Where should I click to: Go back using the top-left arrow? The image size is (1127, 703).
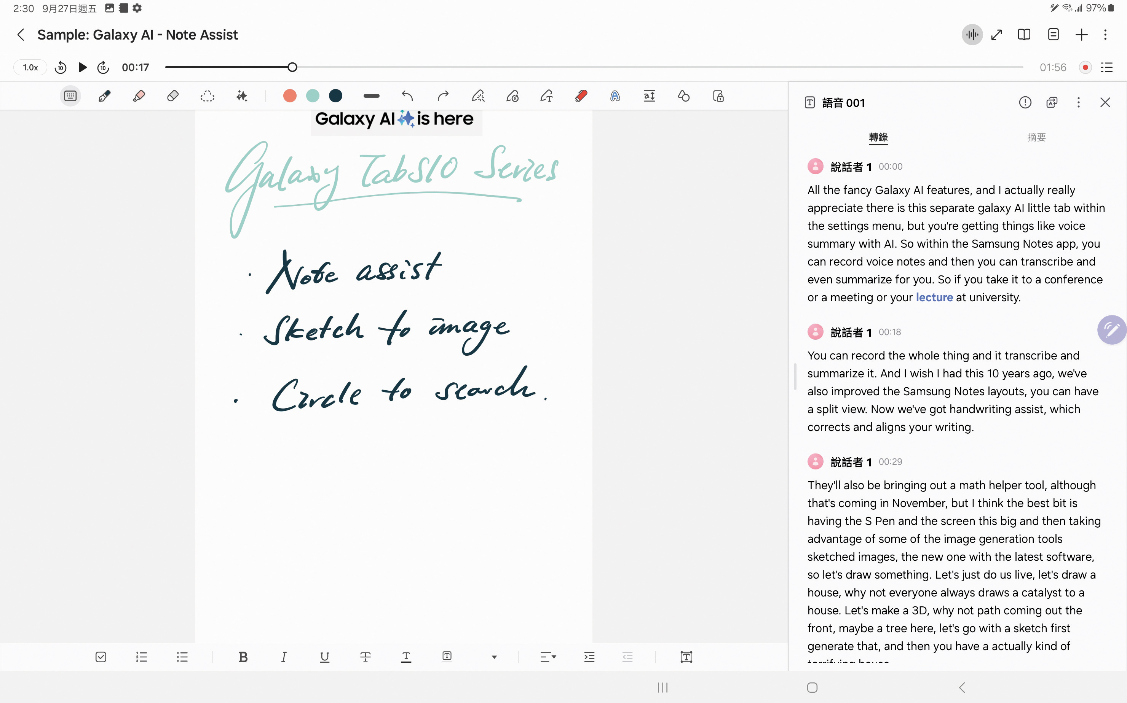tap(21, 34)
